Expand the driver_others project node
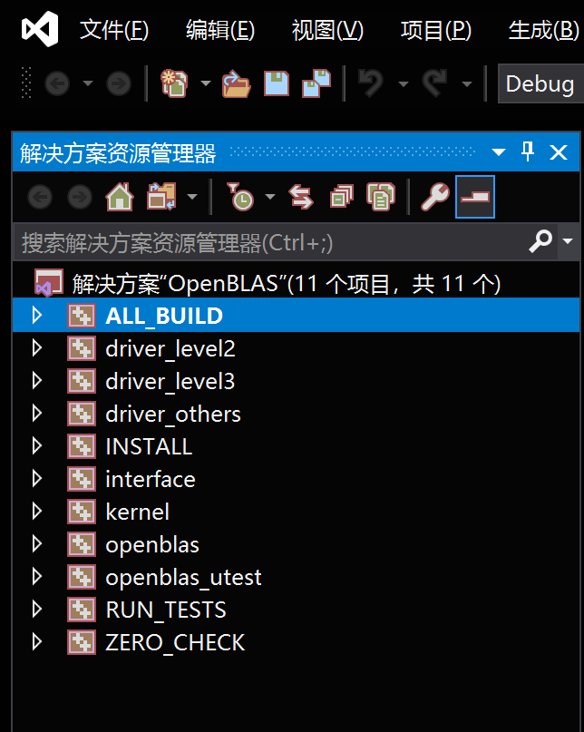Image resolution: width=584 pixels, height=732 pixels. click(37, 414)
